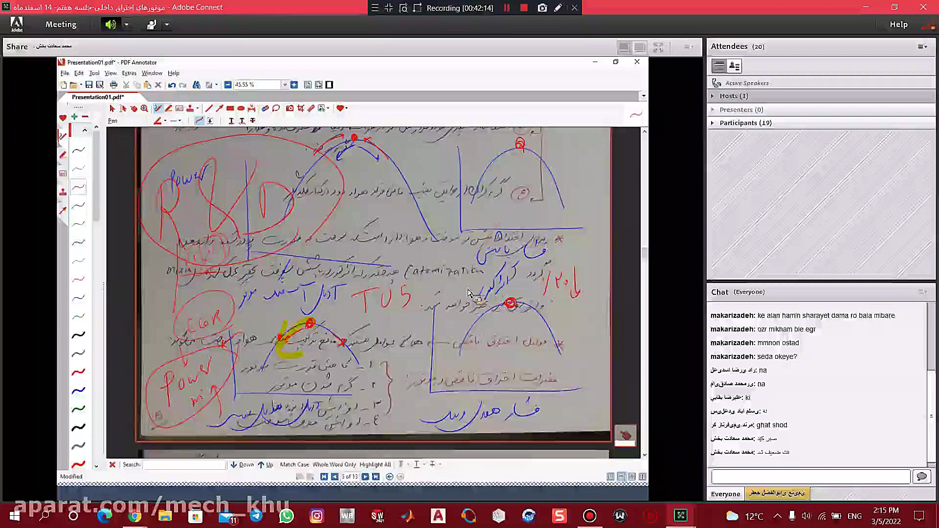939x528 pixels.
Task: Pick the red pen style swatch in sidebar
Action: (78, 372)
